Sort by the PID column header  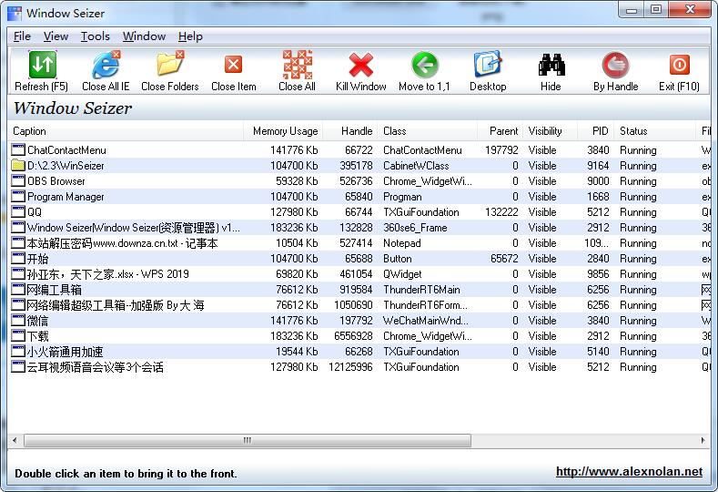point(596,131)
